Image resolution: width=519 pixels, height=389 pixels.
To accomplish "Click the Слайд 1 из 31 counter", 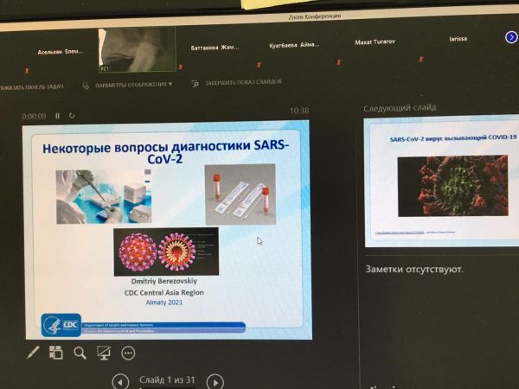I will [x=167, y=380].
